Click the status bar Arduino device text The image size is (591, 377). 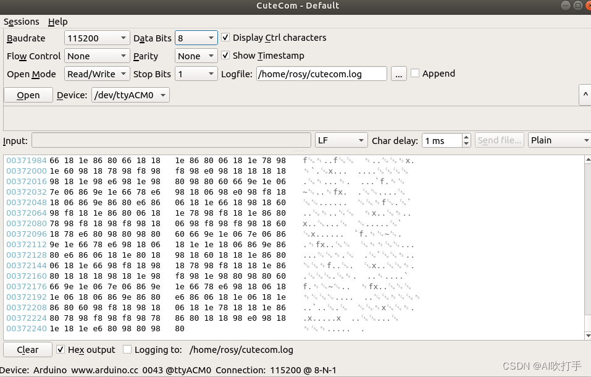coord(106,370)
